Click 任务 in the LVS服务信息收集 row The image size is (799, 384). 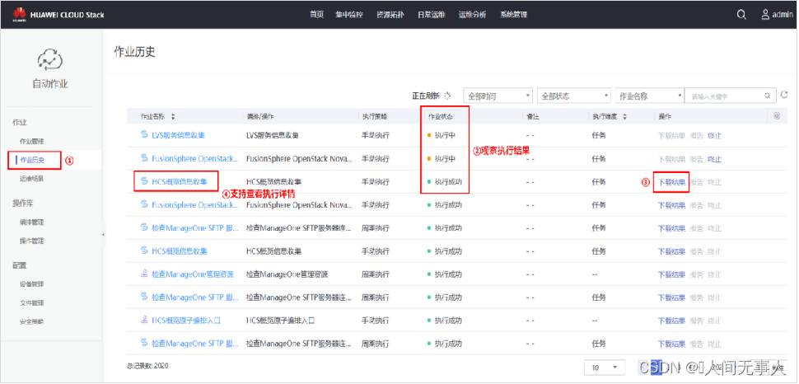point(599,136)
